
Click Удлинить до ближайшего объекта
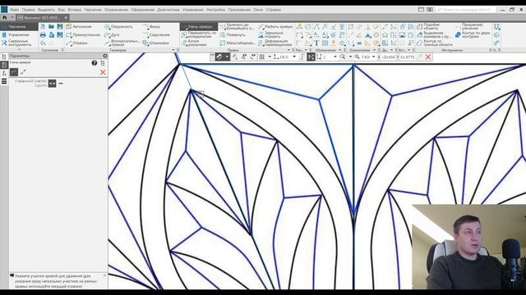point(238,26)
